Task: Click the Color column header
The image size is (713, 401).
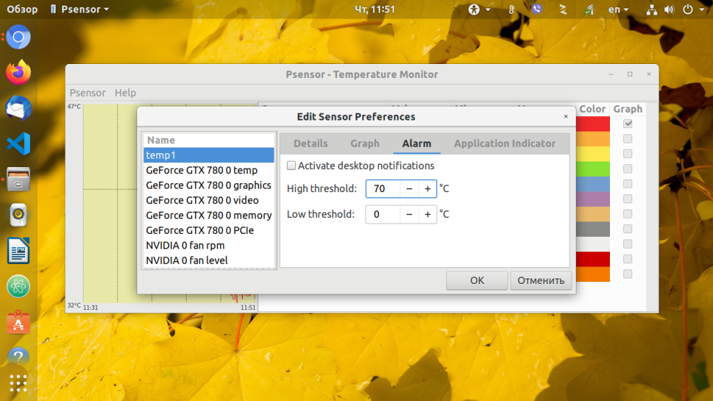Action: point(593,109)
